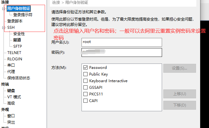The image size is (209, 128).
Task: Click the 用户名 input field
Action: pos(122,42)
